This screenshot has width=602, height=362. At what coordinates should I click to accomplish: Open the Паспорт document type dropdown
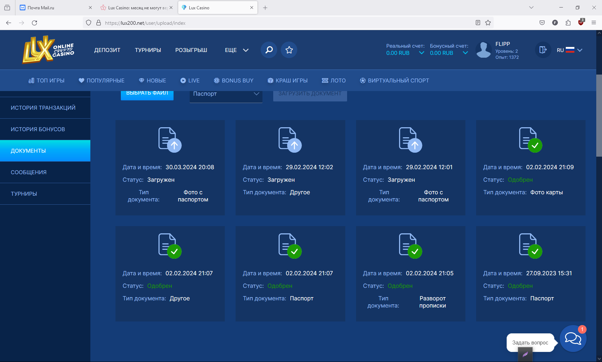226,94
